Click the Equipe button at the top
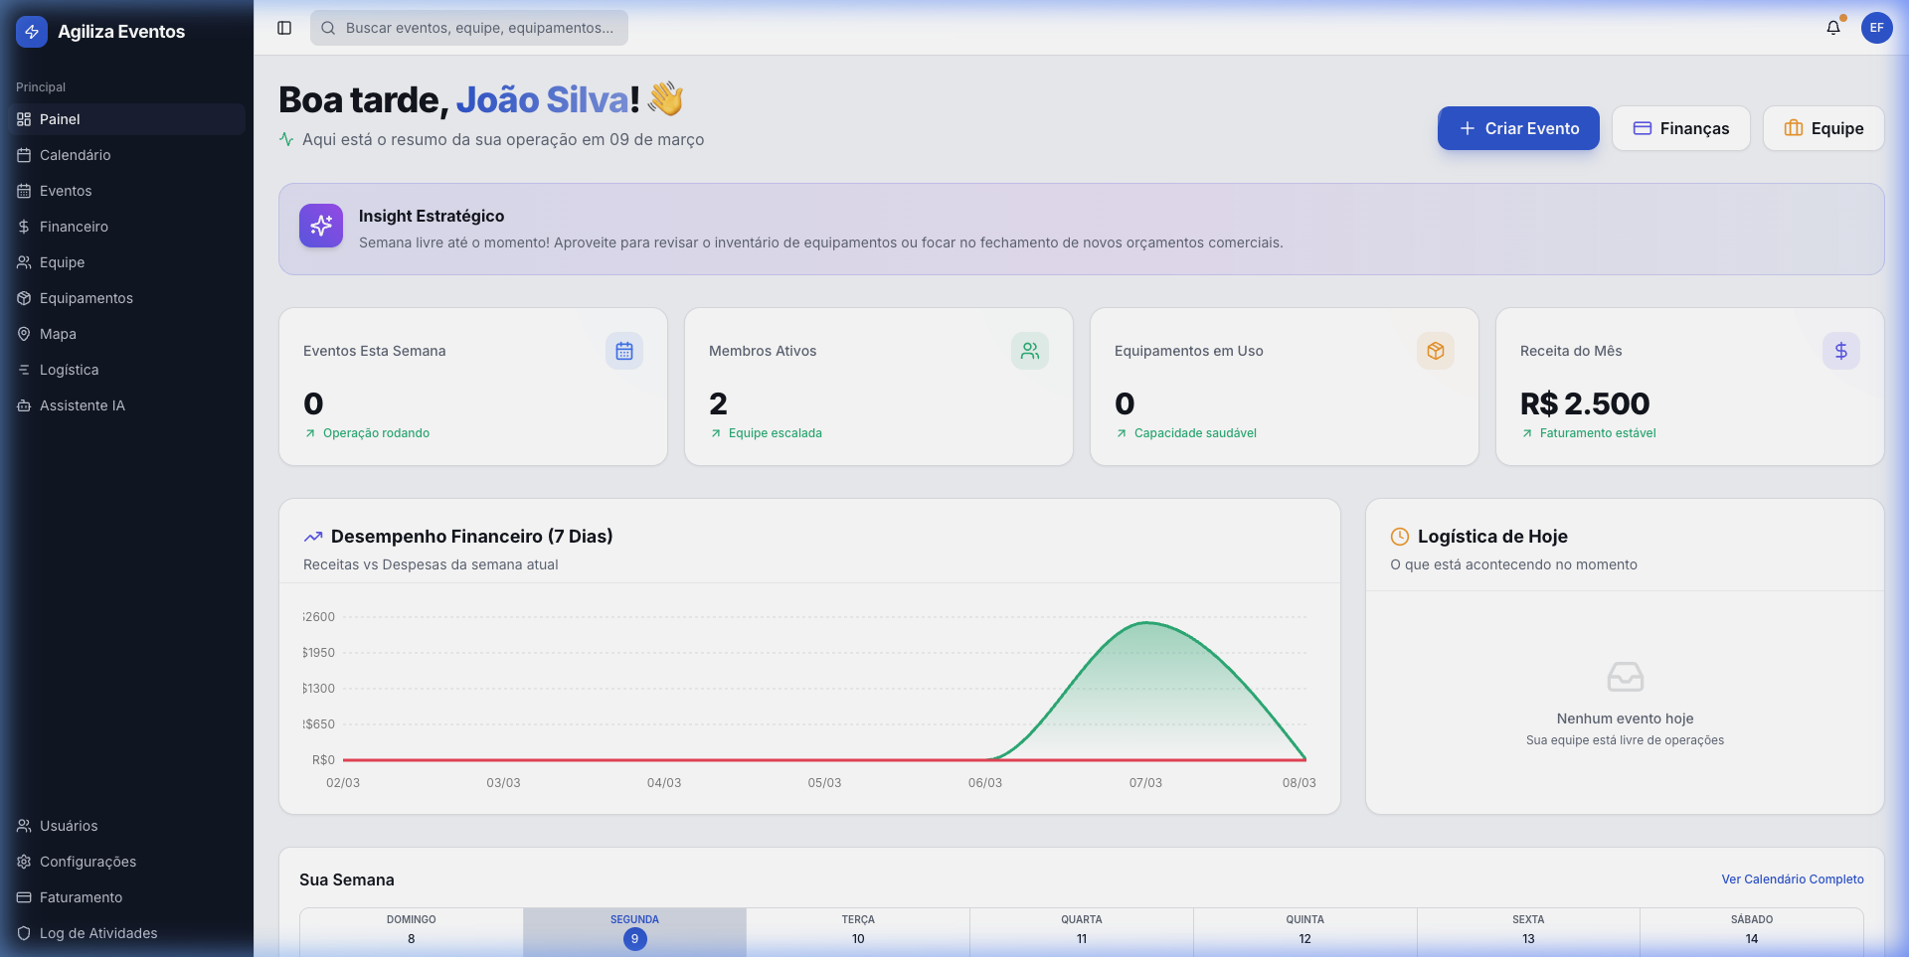1909x957 pixels. [x=1823, y=128]
